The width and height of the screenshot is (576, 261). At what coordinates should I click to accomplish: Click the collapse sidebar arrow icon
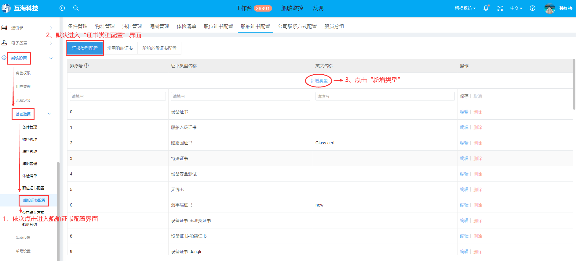[62, 8]
